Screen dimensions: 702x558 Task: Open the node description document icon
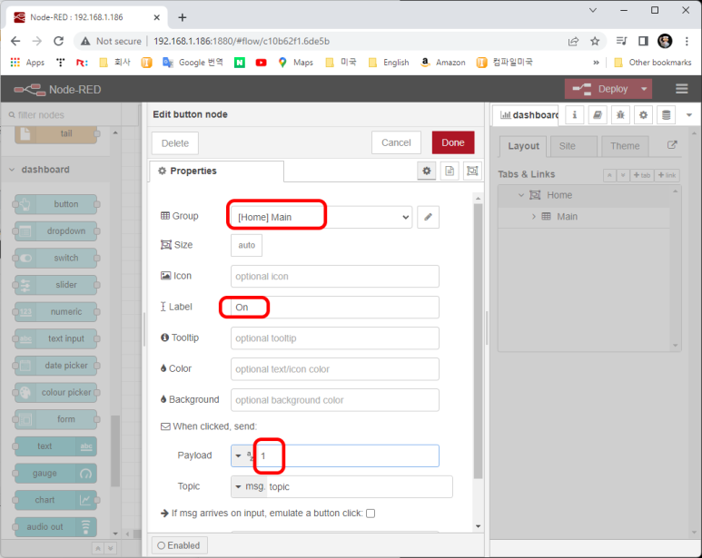click(x=450, y=171)
